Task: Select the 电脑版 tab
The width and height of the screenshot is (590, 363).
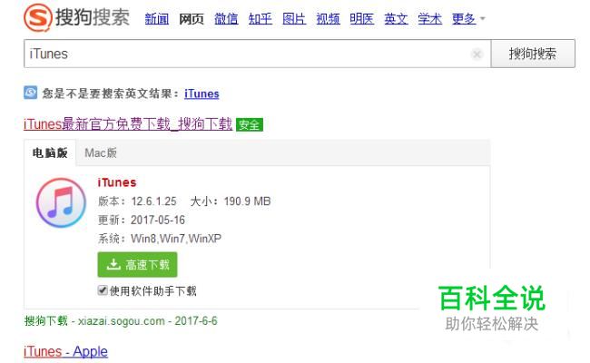Action: click(x=50, y=152)
